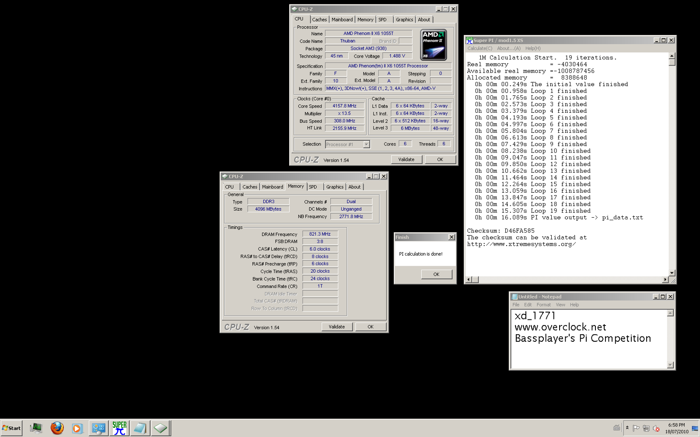This screenshot has width=700, height=437.
Task: Open Super PI About...(A) menu
Action: click(x=509, y=49)
